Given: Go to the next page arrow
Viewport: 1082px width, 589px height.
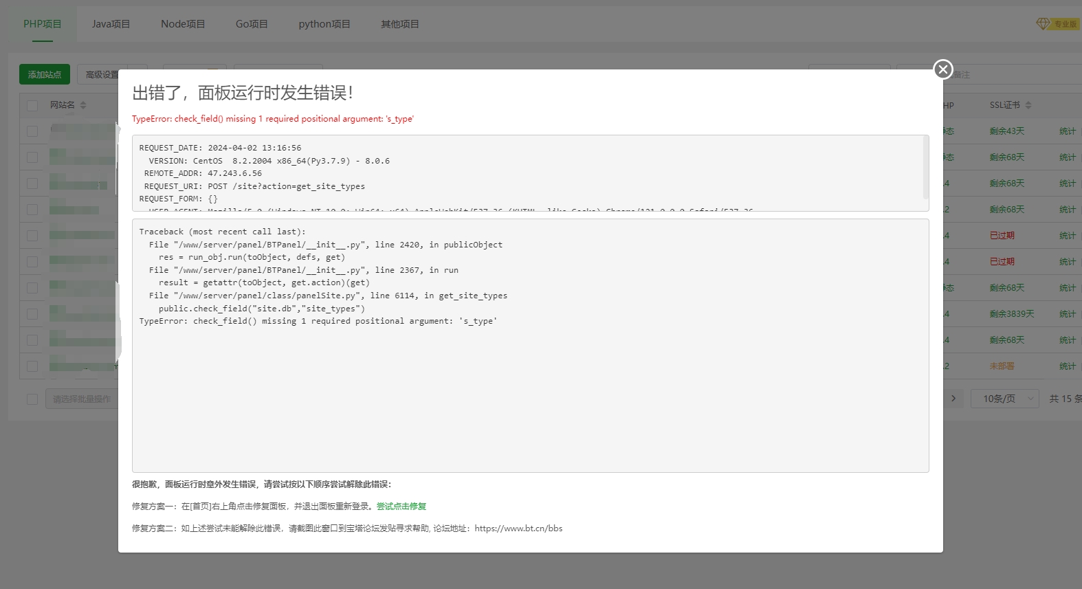Looking at the screenshot, I should click(953, 399).
